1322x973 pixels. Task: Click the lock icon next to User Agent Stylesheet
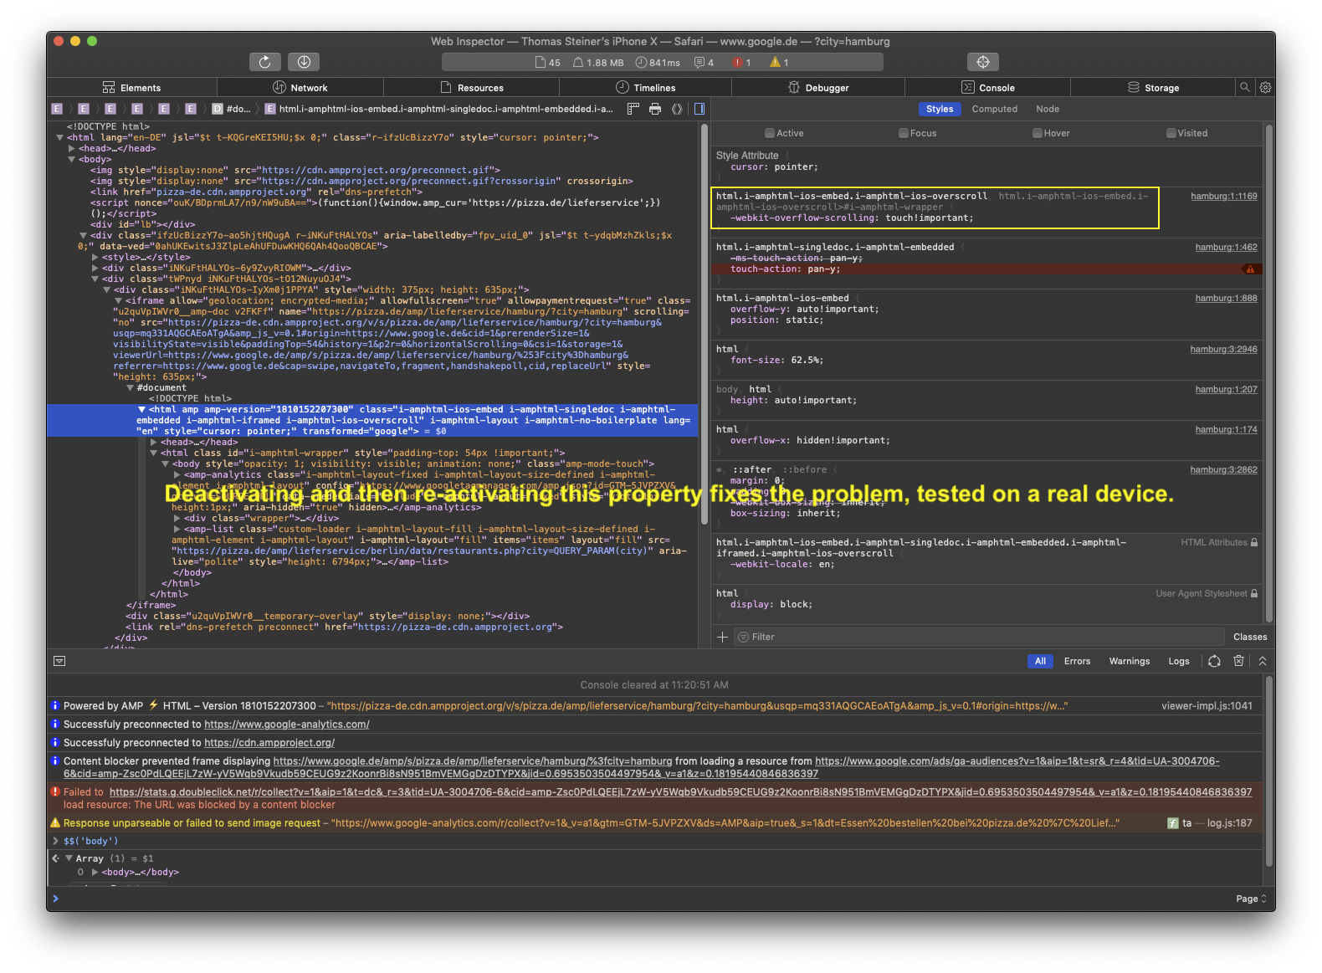tap(1254, 594)
